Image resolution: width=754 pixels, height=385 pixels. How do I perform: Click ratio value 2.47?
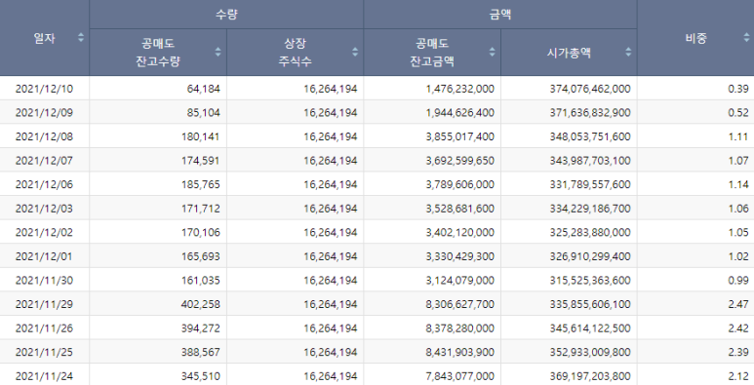pos(738,304)
